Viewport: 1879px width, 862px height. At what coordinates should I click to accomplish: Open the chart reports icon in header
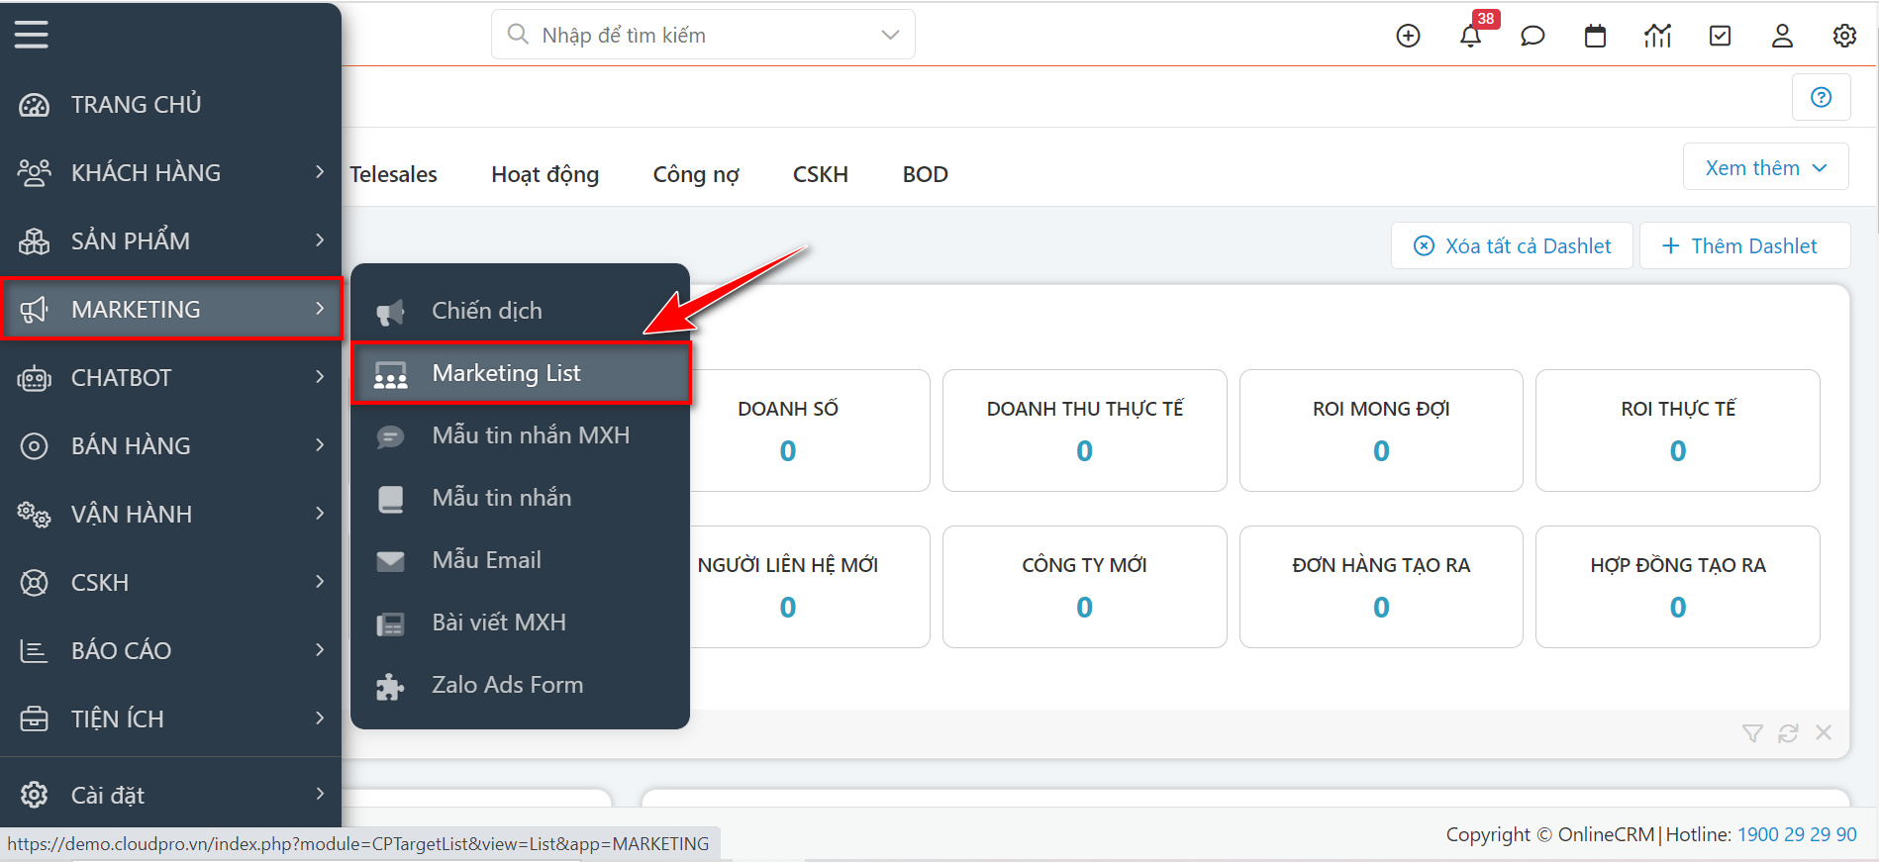(x=1657, y=36)
